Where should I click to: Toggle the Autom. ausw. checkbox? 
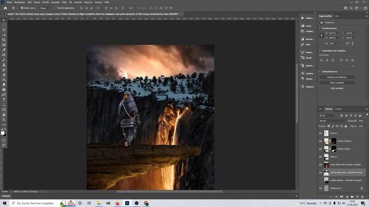click(x=22, y=8)
